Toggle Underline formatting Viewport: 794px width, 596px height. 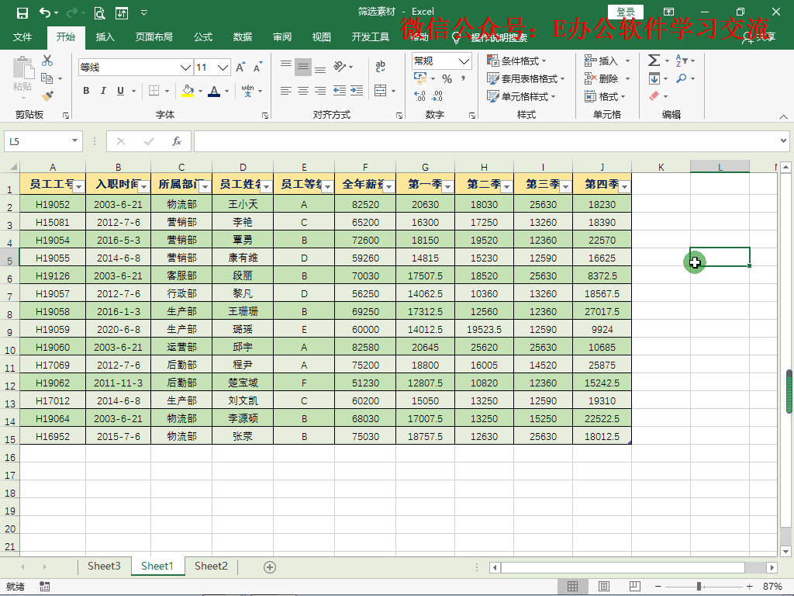(x=120, y=91)
